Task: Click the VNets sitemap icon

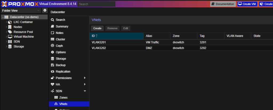Action: tap(56, 104)
